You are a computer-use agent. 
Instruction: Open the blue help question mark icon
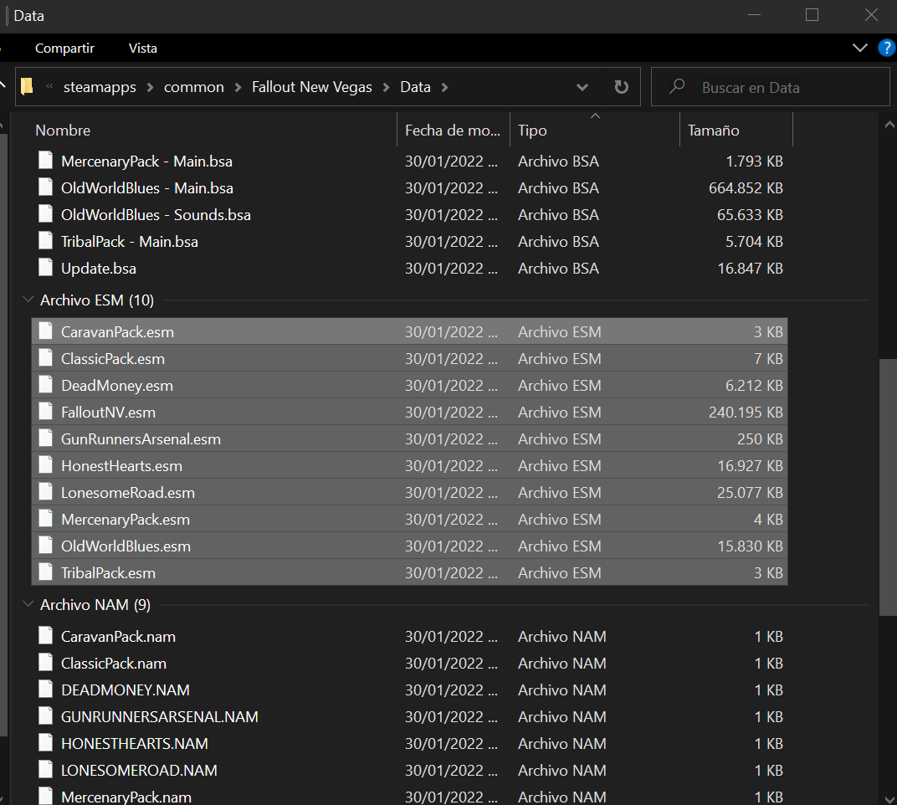point(886,48)
